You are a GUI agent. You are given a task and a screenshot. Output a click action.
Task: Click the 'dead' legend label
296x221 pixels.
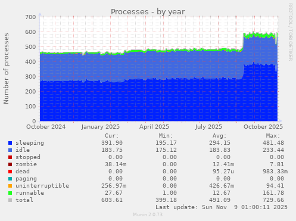23,172
